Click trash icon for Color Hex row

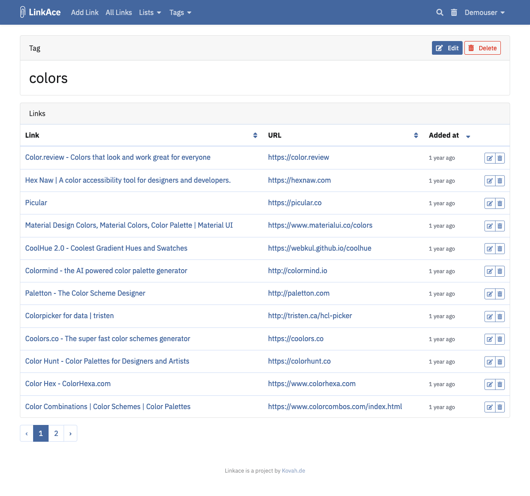[500, 384]
